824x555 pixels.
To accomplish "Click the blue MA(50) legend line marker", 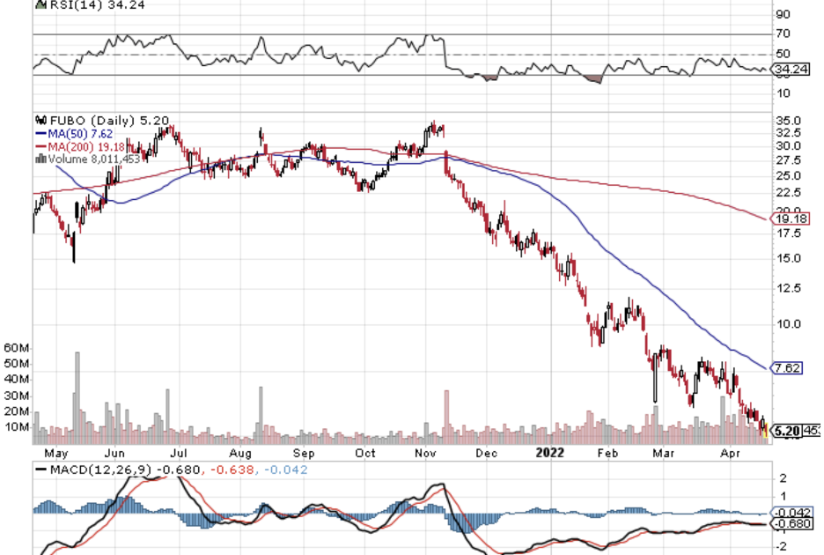I will [x=39, y=133].
